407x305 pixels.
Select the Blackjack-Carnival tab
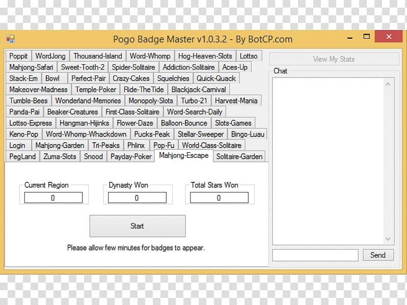click(x=199, y=90)
